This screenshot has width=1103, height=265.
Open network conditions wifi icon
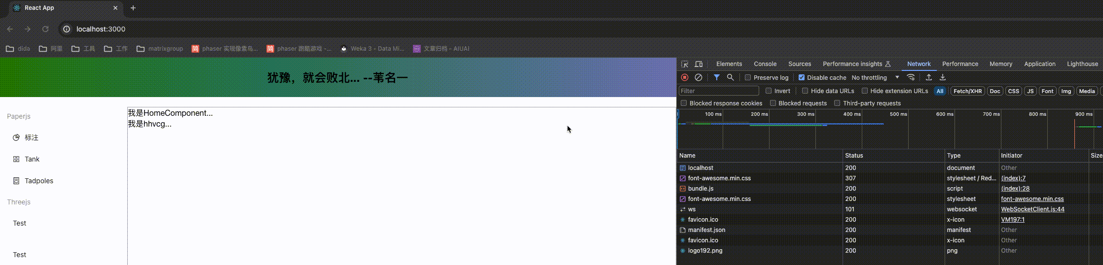(911, 77)
